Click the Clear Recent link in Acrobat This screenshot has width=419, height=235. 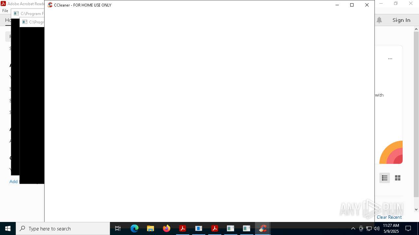(x=389, y=217)
